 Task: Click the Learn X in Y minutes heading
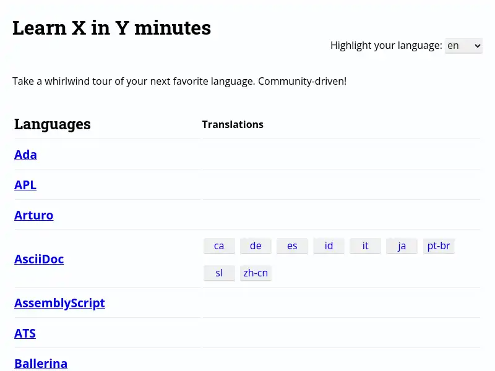[111, 27]
